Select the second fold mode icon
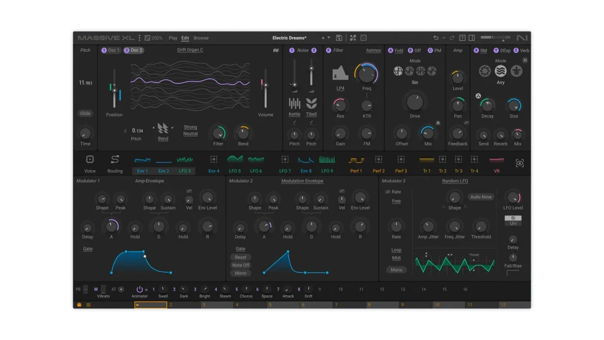 point(409,71)
